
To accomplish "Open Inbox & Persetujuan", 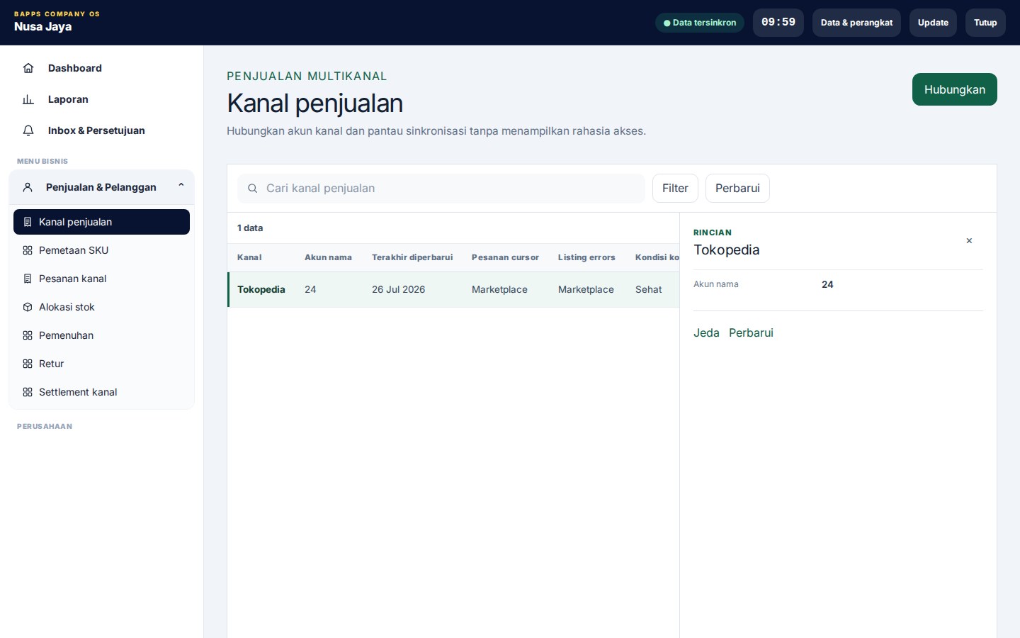I will click(x=101, y=130).
